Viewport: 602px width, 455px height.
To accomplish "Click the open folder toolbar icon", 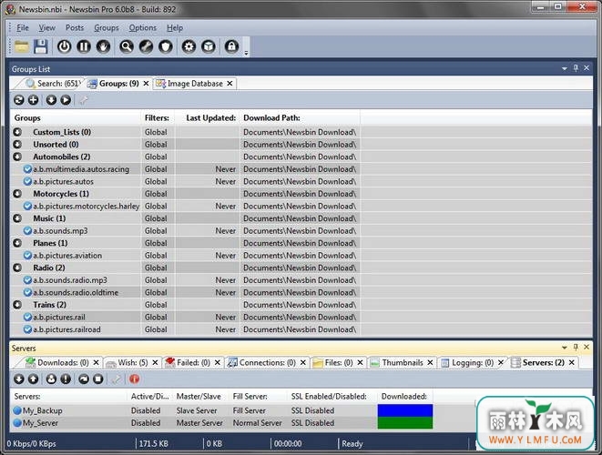I will click(22, 46).
